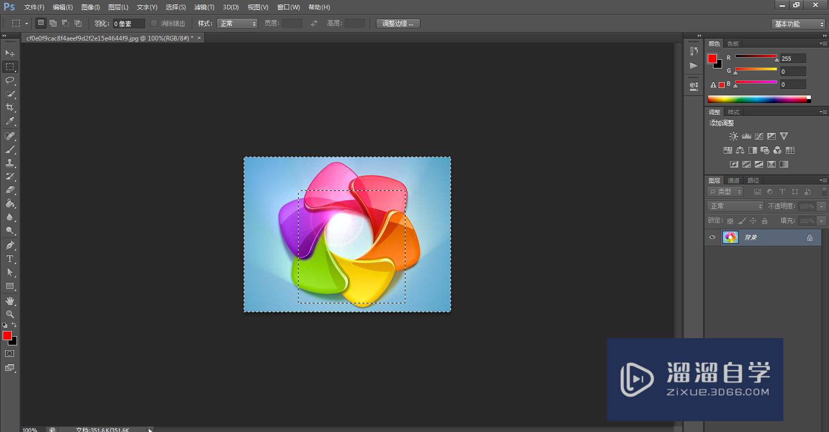Open the 样式 style dropdown
The image size is (829, 432).
point(237,23)
